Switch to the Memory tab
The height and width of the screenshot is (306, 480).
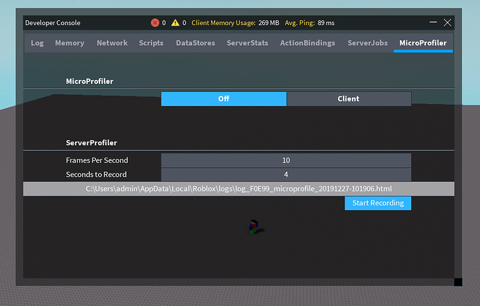click(x=70, y=43)
